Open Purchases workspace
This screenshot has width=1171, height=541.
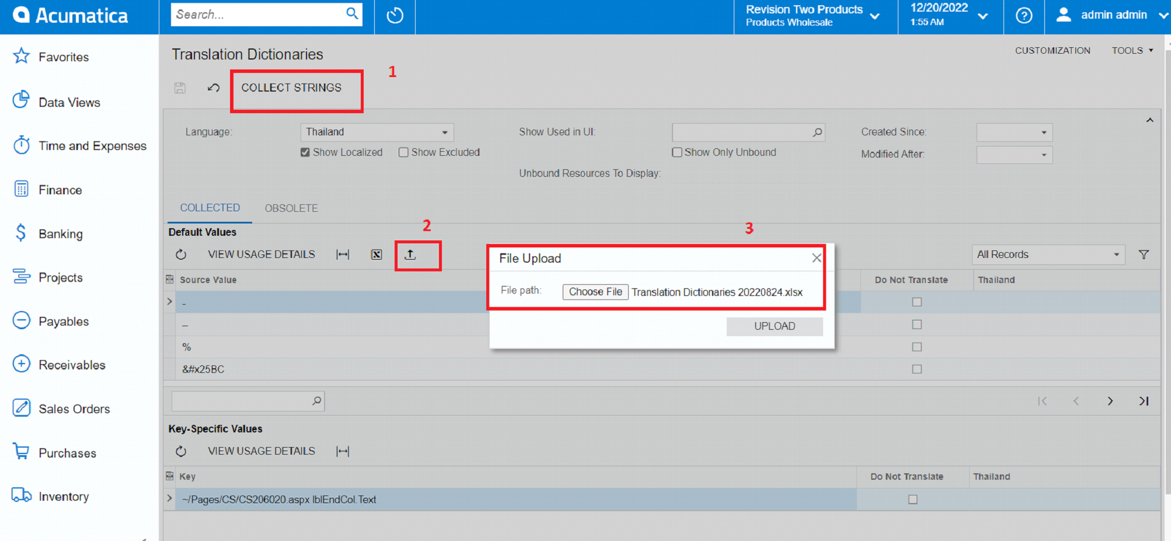point(54,452)
